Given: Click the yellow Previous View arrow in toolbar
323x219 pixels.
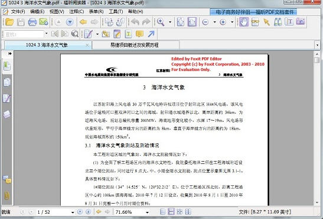Looking at the screenshot, I should (x=83, y=22).
